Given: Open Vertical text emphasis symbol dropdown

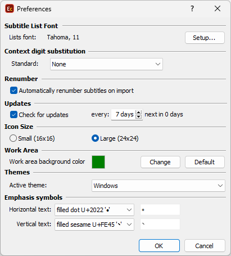Looking at the screenshot, I should pyautogui.click(x=94, y=224).
